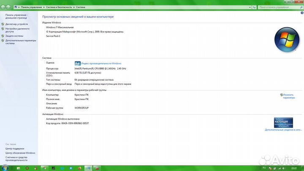Expand the address bar history dropdown
Screen dimensions: 304x171
tap(250, 7)
